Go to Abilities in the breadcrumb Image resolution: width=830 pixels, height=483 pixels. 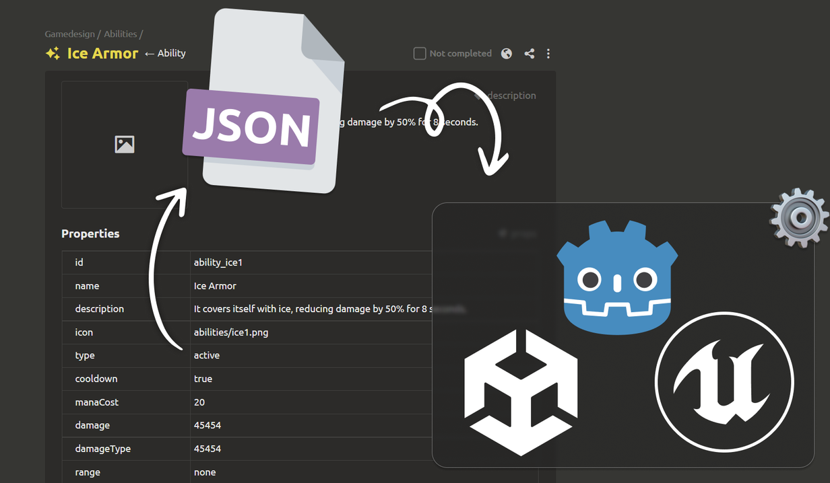pos(120,34)
